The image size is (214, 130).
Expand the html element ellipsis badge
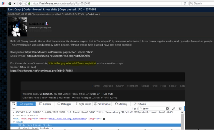(104, 119)
